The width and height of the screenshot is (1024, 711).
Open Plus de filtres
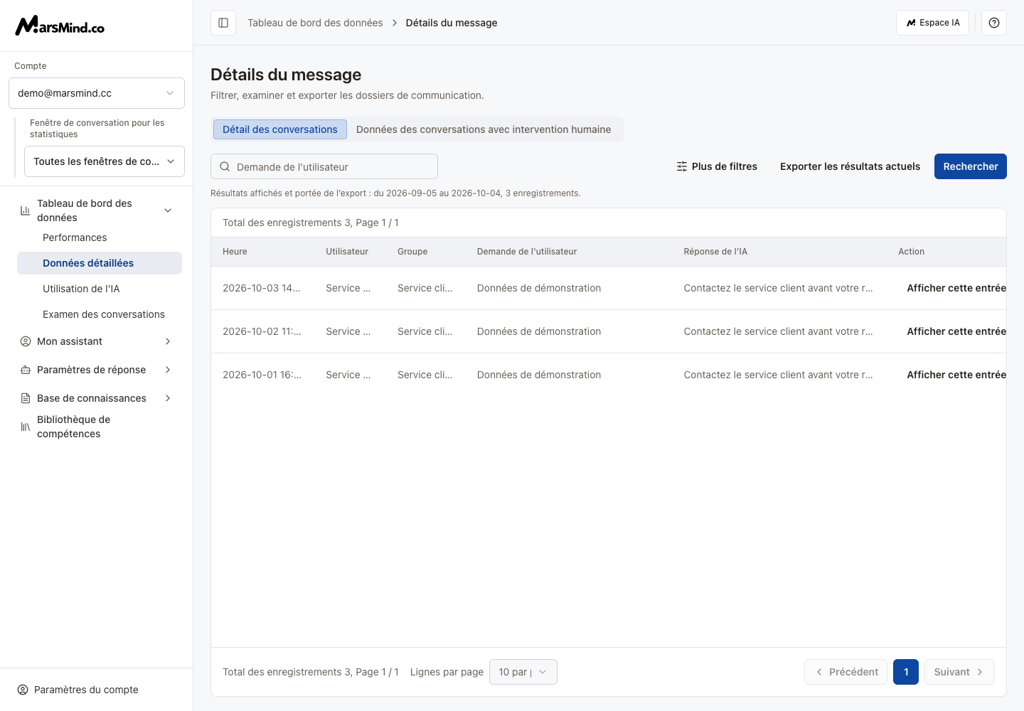tap(717, 166)
